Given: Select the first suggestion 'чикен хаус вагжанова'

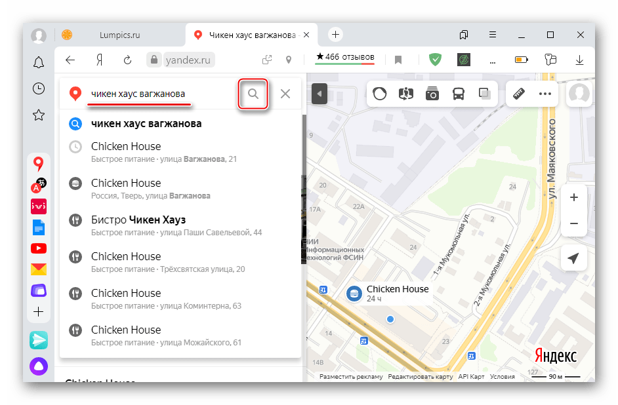Looking at the screenshot, I should [180, 124].
